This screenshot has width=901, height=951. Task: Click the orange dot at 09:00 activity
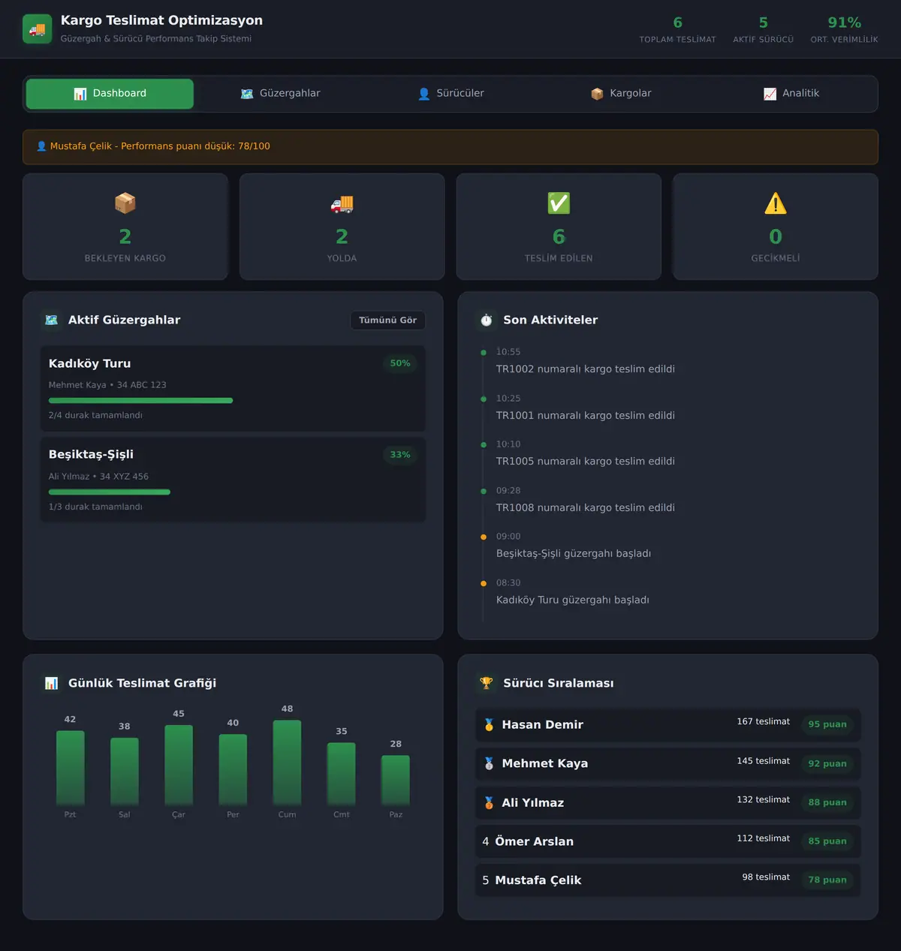(484, 537)
